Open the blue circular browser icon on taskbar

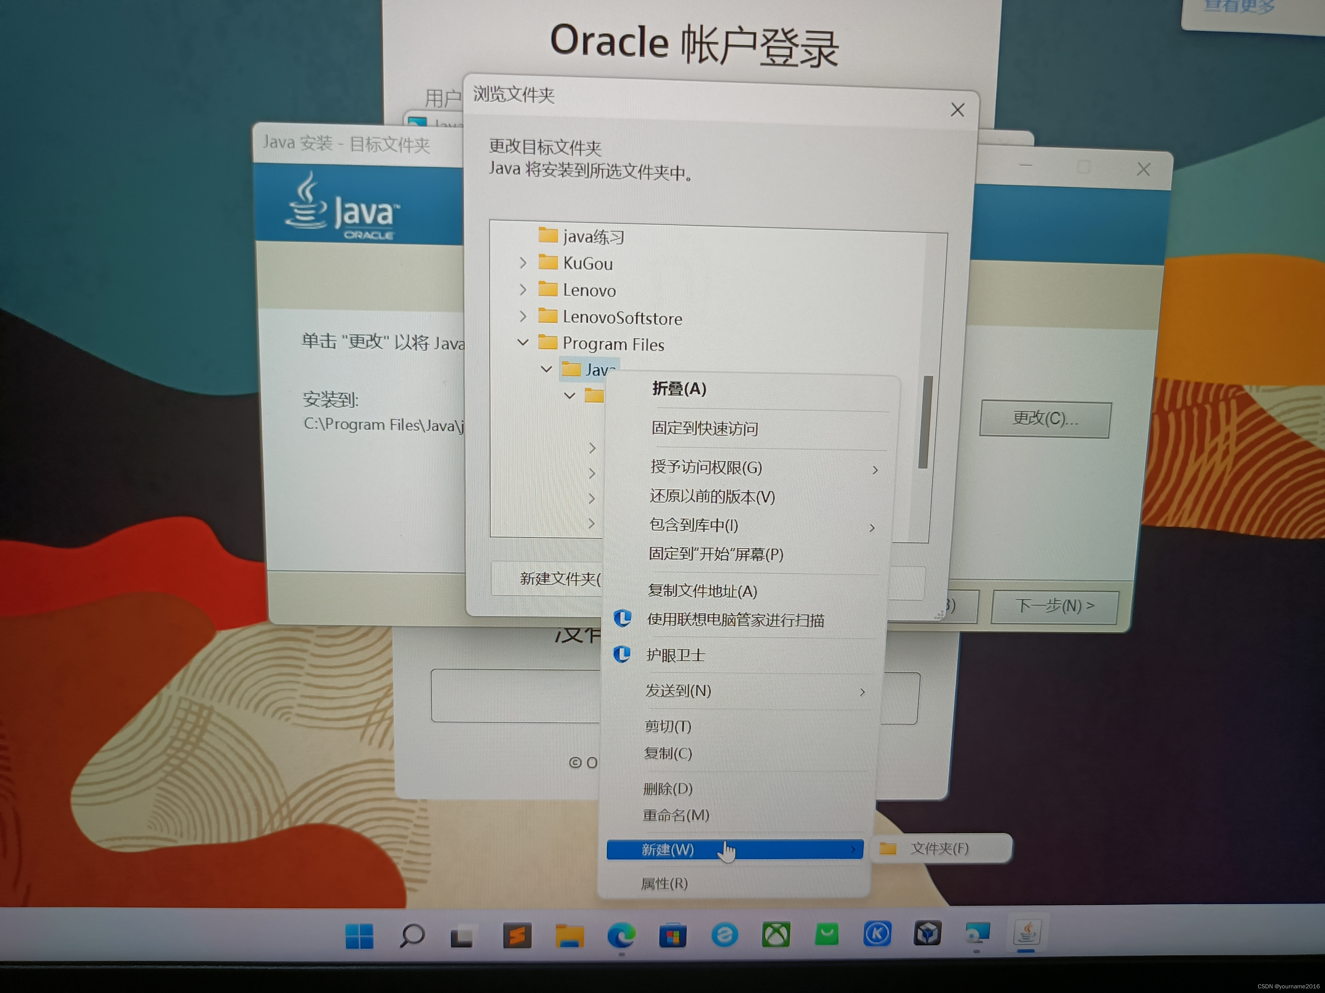(724, 934)
